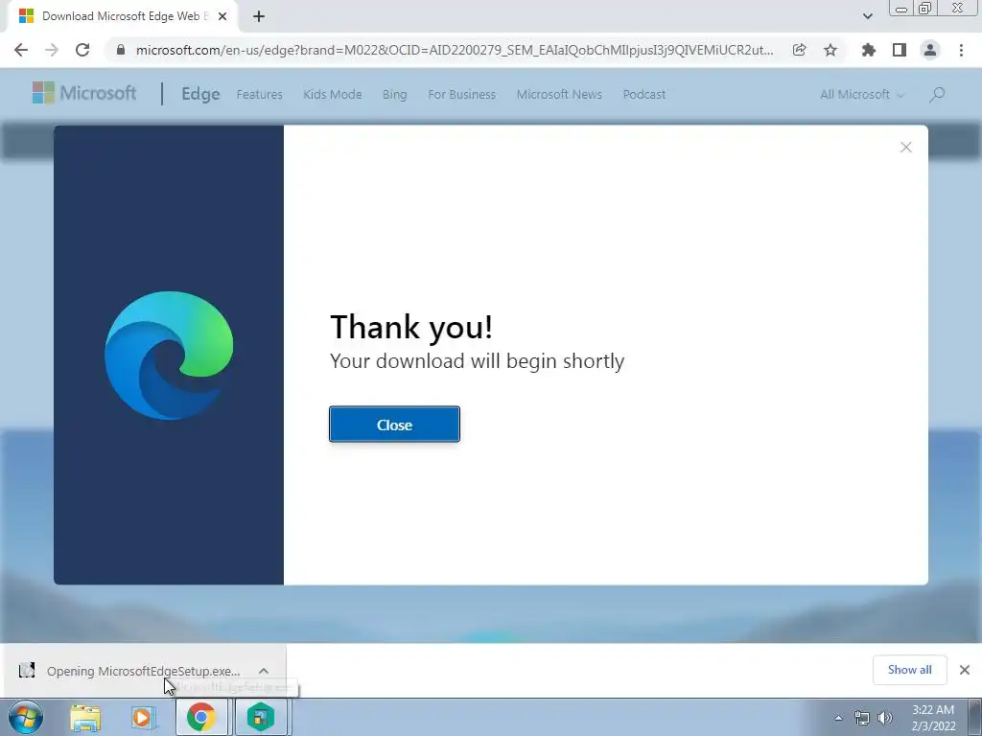Screen dimensions: 982x736
Task: Bookmark this page with star icon
Action: [x=830, y=50]
